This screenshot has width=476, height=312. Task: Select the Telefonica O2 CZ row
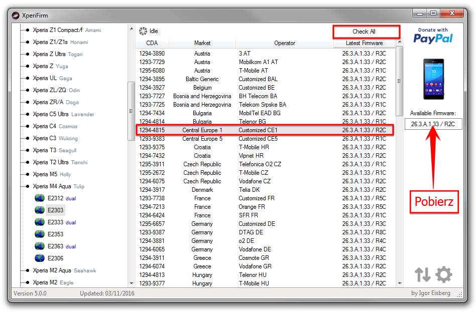(265, 164)
